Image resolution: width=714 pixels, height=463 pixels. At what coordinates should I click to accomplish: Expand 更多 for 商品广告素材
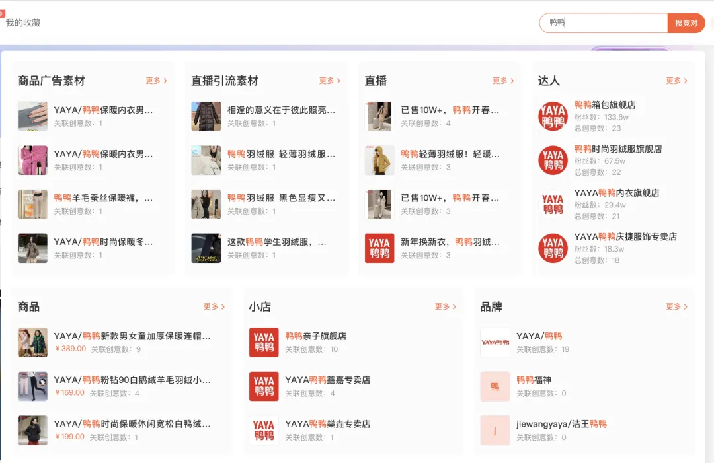pos(156,81)
